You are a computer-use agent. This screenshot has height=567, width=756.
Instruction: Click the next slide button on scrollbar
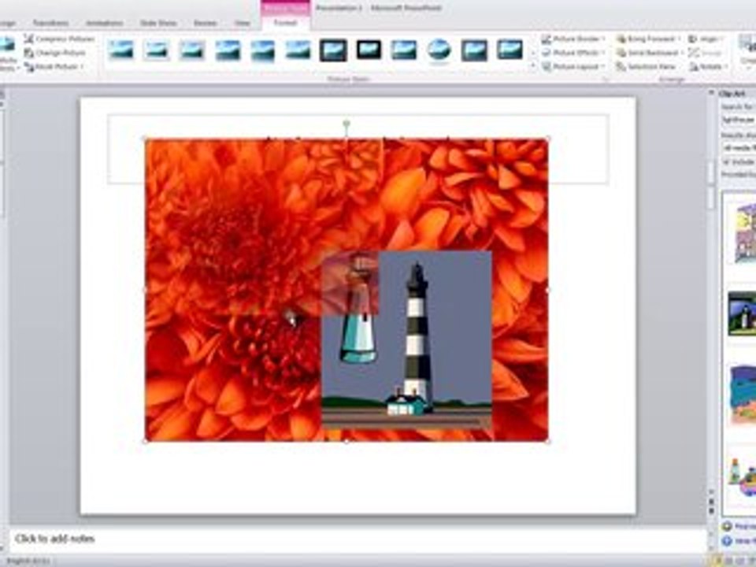pos(711,512)
